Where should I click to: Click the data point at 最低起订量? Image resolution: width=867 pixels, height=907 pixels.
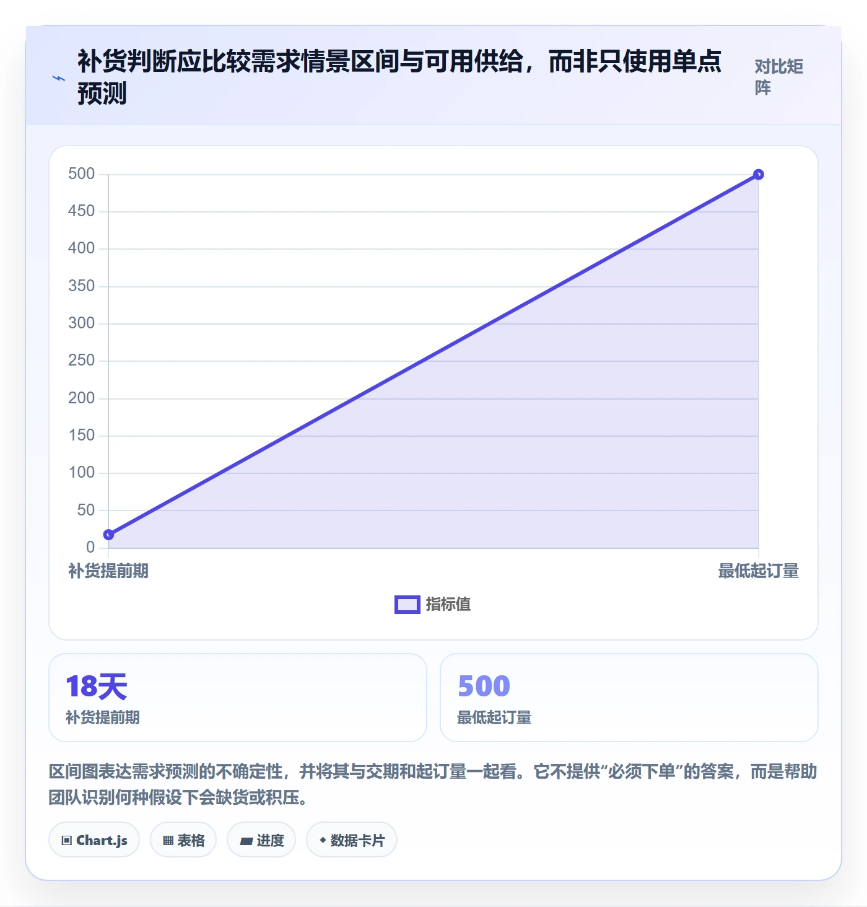(759, 175)
